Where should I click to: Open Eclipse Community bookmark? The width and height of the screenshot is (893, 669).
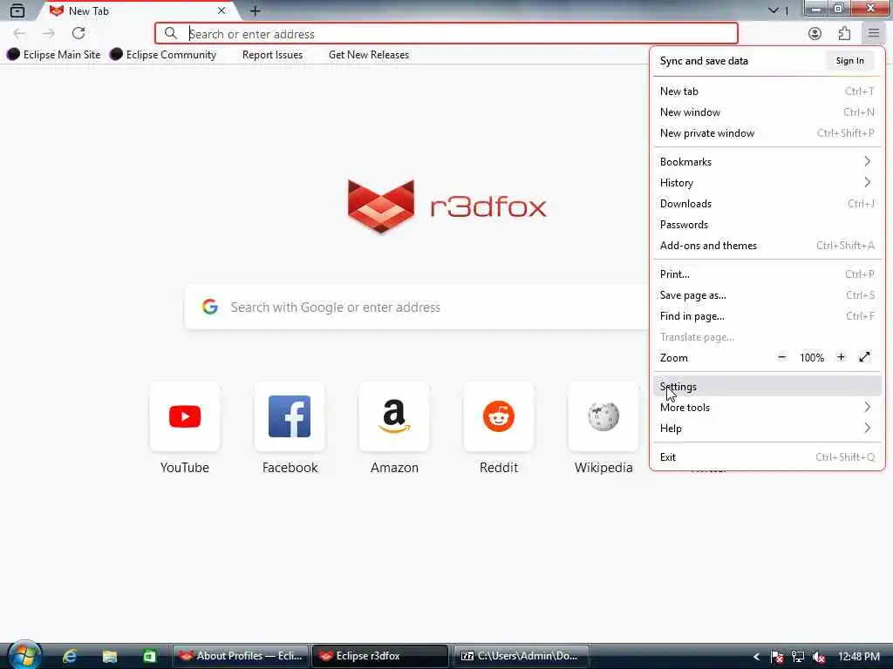coord(163,55)
